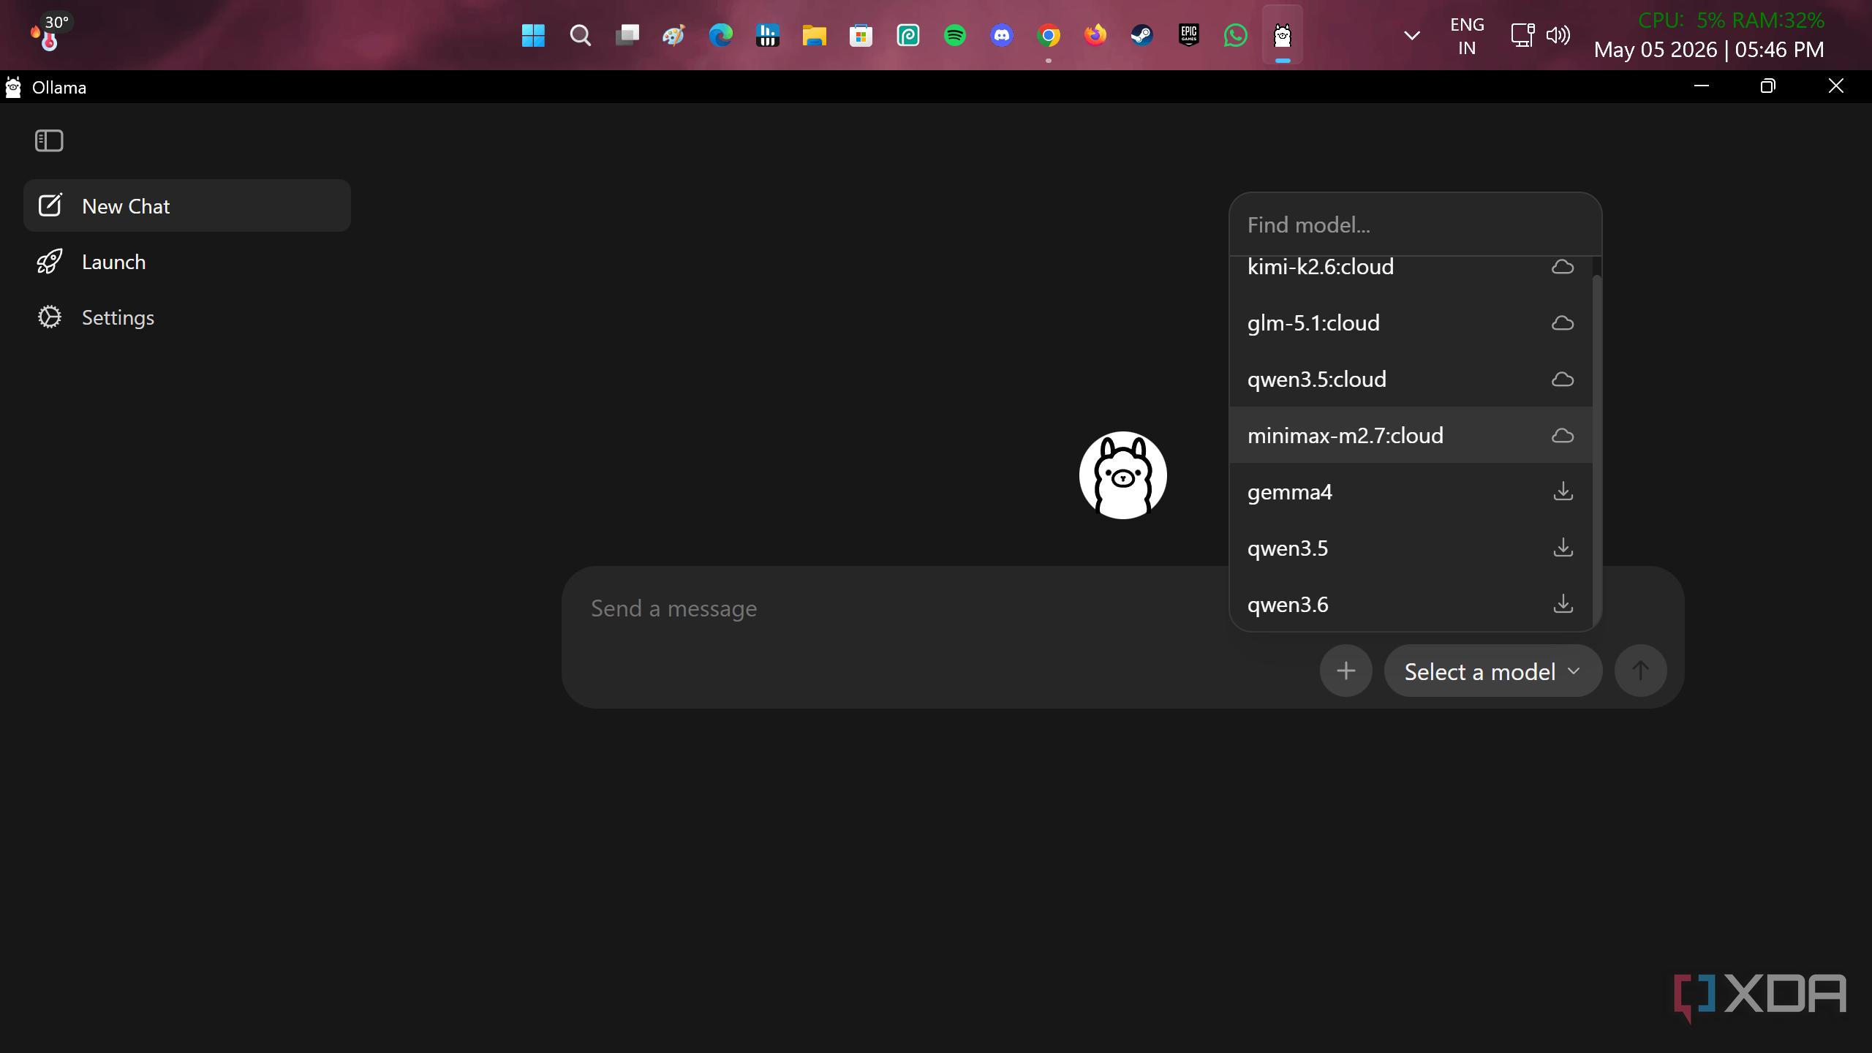Open Task View on the taskbar
Image resolution: width=1872 pixels, height=1053 pixels.
pyautogui.click(x=627, y=35)
